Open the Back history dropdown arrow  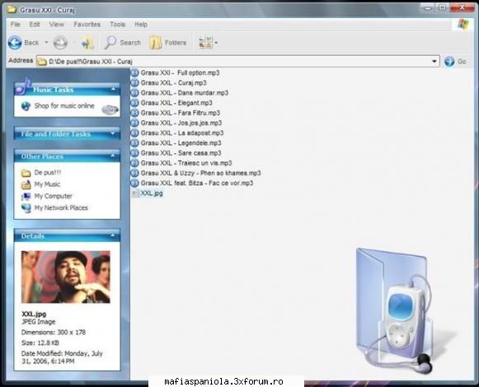pyautogui.click(x=46, y=43)
